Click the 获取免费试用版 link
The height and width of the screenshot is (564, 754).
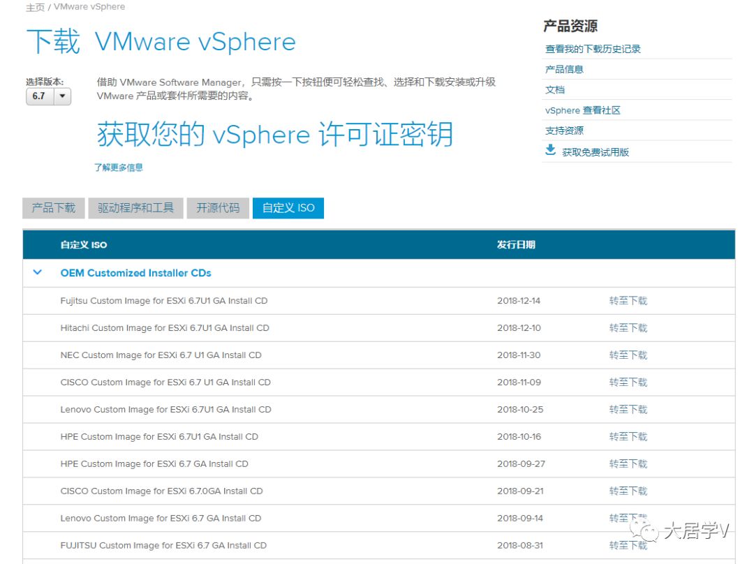(x=596, y=152)
